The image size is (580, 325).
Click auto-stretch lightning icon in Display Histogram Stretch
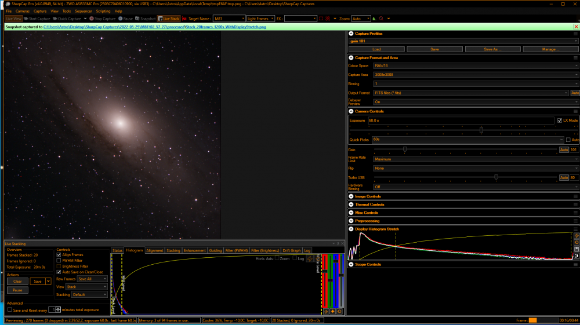[577, 236]
